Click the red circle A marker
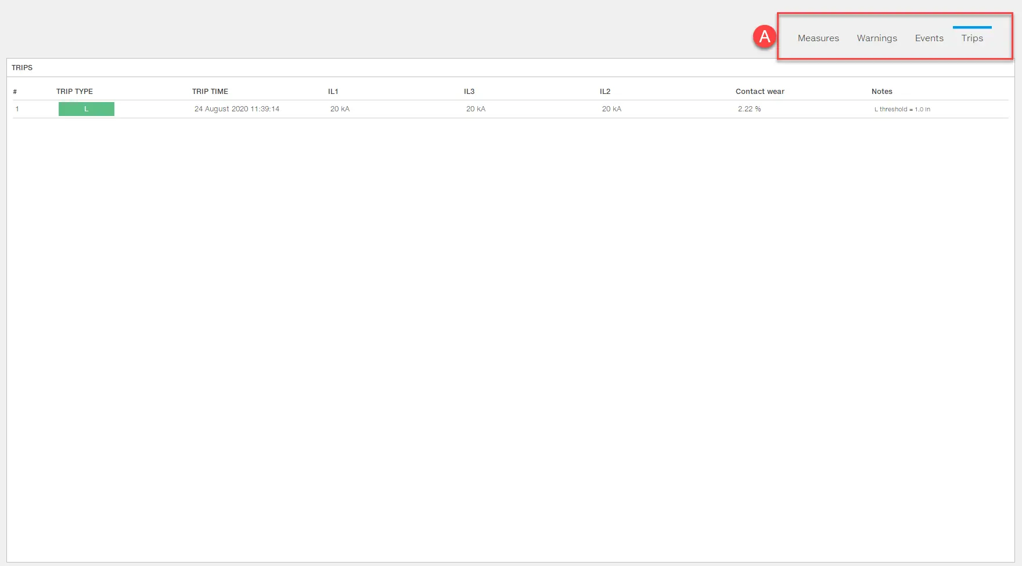1022x566 pixels. tap(764, 37)
